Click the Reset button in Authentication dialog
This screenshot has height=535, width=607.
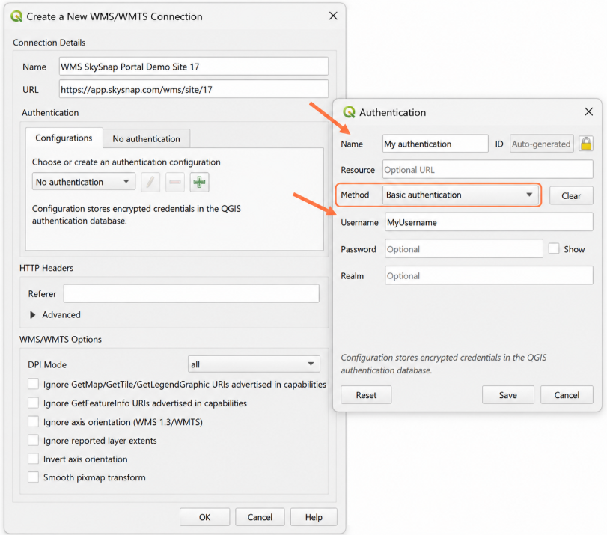[366, 395]
